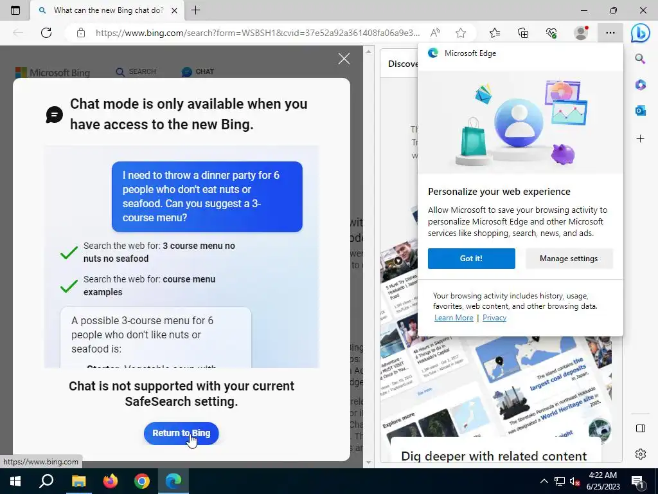
Task: Click the dinner party chat bubble
Action: tap(207, 197)
